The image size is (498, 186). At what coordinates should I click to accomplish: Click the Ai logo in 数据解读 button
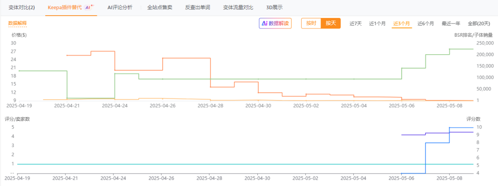click(x=265, y=23)
